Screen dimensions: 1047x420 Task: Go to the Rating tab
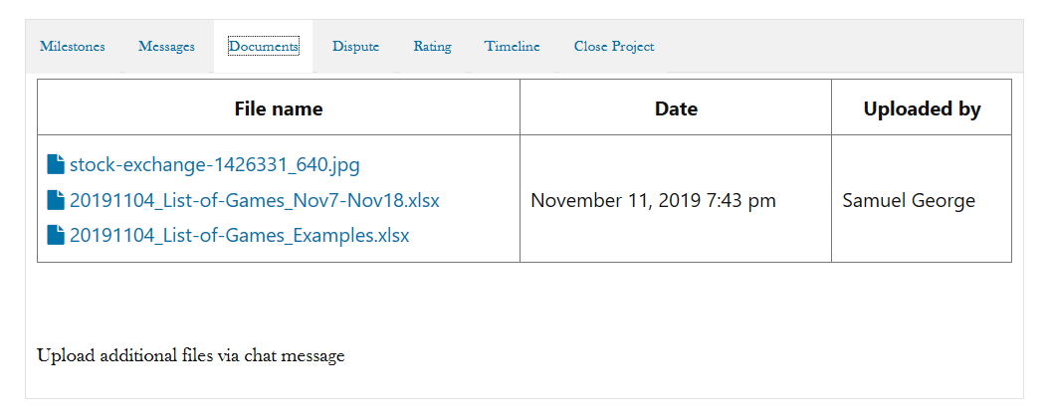pyautogui.click(x=432, y=46)
